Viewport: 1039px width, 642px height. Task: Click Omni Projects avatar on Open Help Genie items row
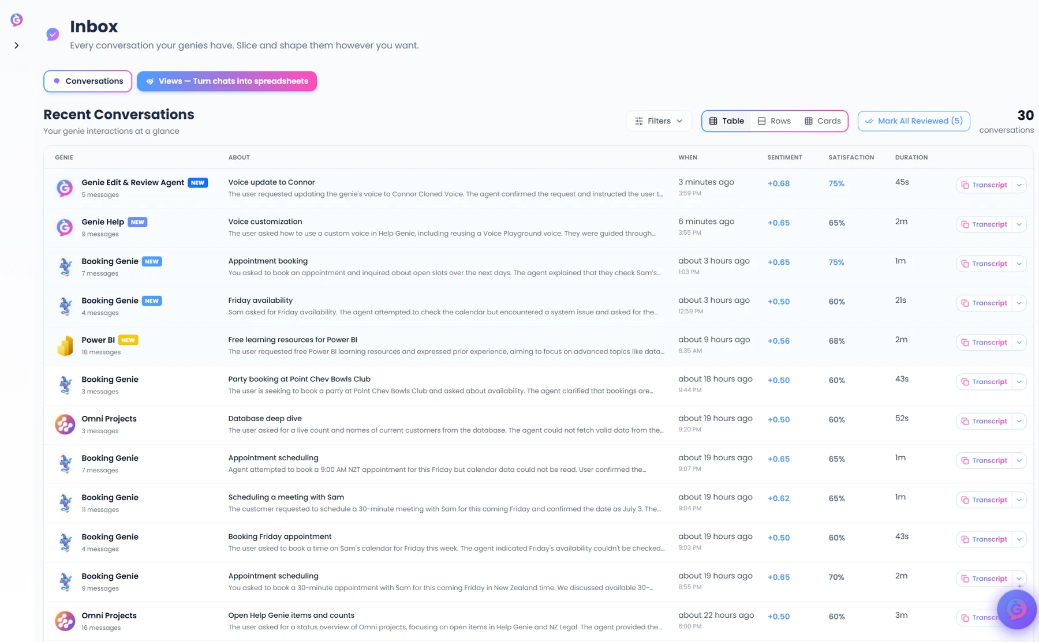[65, 621]
